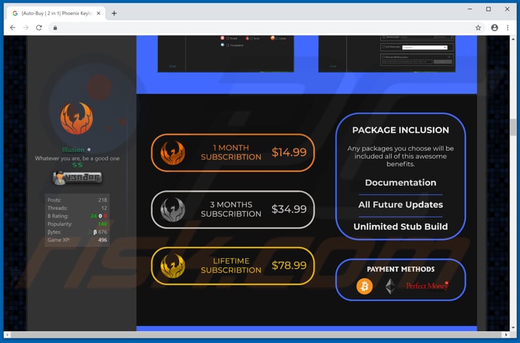Screen dimensions: 520x343
Task: Close the Auto-Buy Phoenix tab
Action: pos(99,13)
